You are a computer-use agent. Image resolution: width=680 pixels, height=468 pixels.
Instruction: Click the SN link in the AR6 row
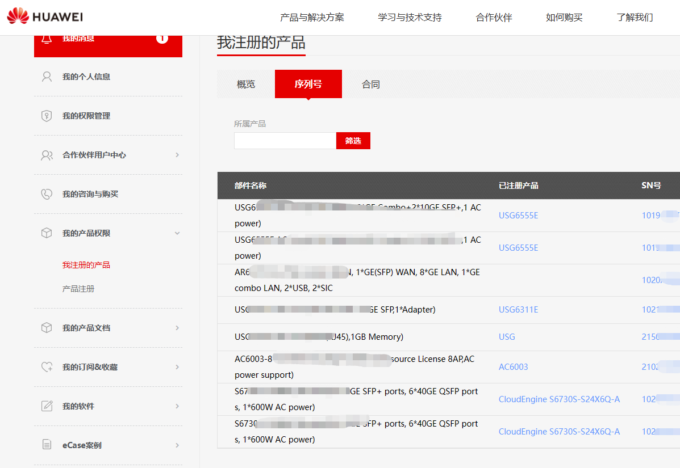coord(660,280)
